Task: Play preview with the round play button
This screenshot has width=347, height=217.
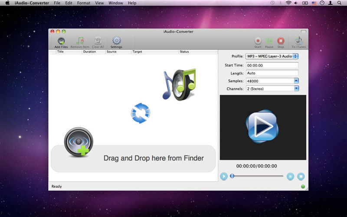Action: coord(224,176)
